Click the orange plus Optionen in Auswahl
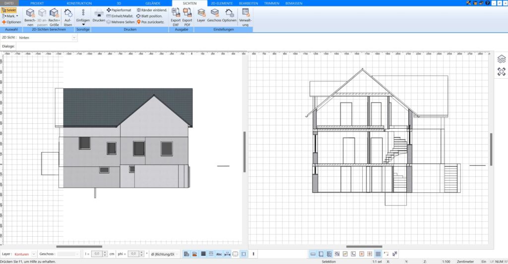508x264 pixels. (x=11, y=22)
